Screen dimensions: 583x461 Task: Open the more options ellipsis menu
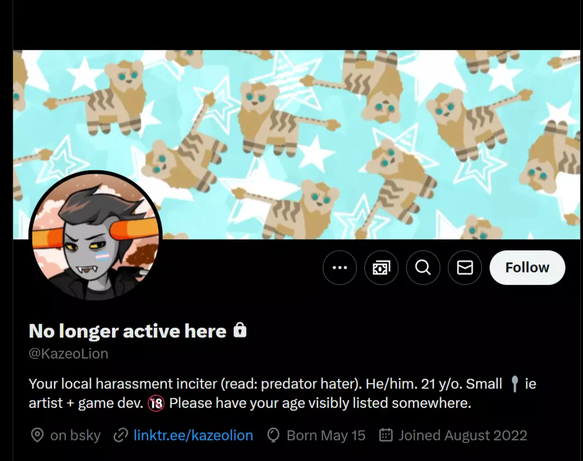[x=339, y=268]
